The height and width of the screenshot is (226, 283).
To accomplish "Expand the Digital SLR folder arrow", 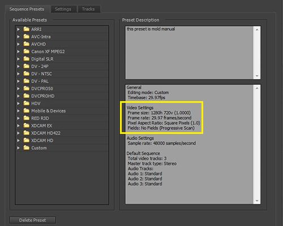I will click(x=18, y=59).
